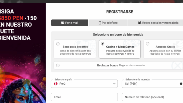Click the info icon in currency field
The width and height of the screenshot is (183, 103).
[x=181, y=84]
